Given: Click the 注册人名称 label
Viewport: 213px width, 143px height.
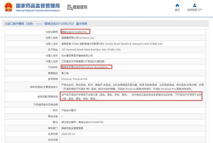Looking at the screenshot, I should click(x=52, y=38).
